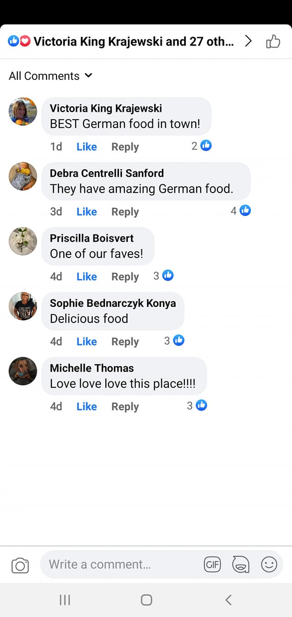The width and height of the screenshot is (292, 617).
Task: Like Michelle Thomas's comment
Action: pyautogui.click(x=87, y=406)
